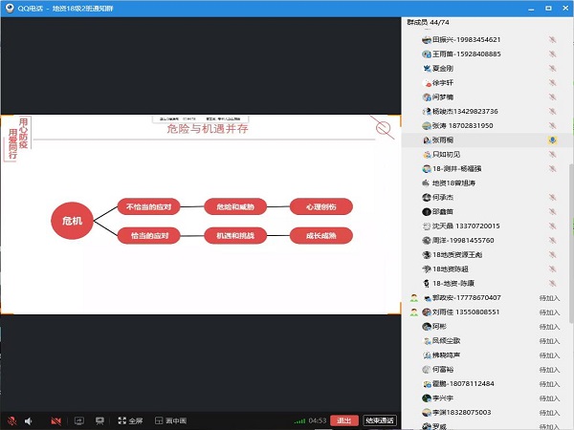Click the screen share monitor icon

tap(77, 420)
